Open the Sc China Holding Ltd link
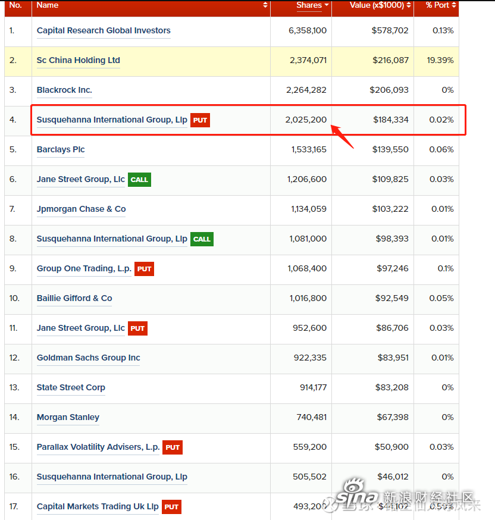Image resolution: width=495 pixels, height=520 pixels. coord(79,60)
